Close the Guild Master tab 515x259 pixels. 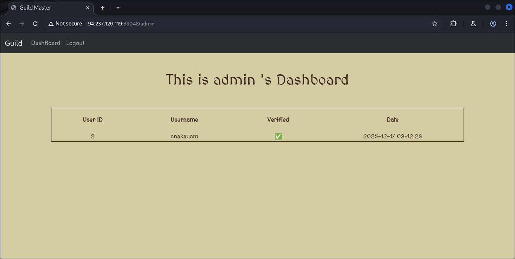pos(88,8)
